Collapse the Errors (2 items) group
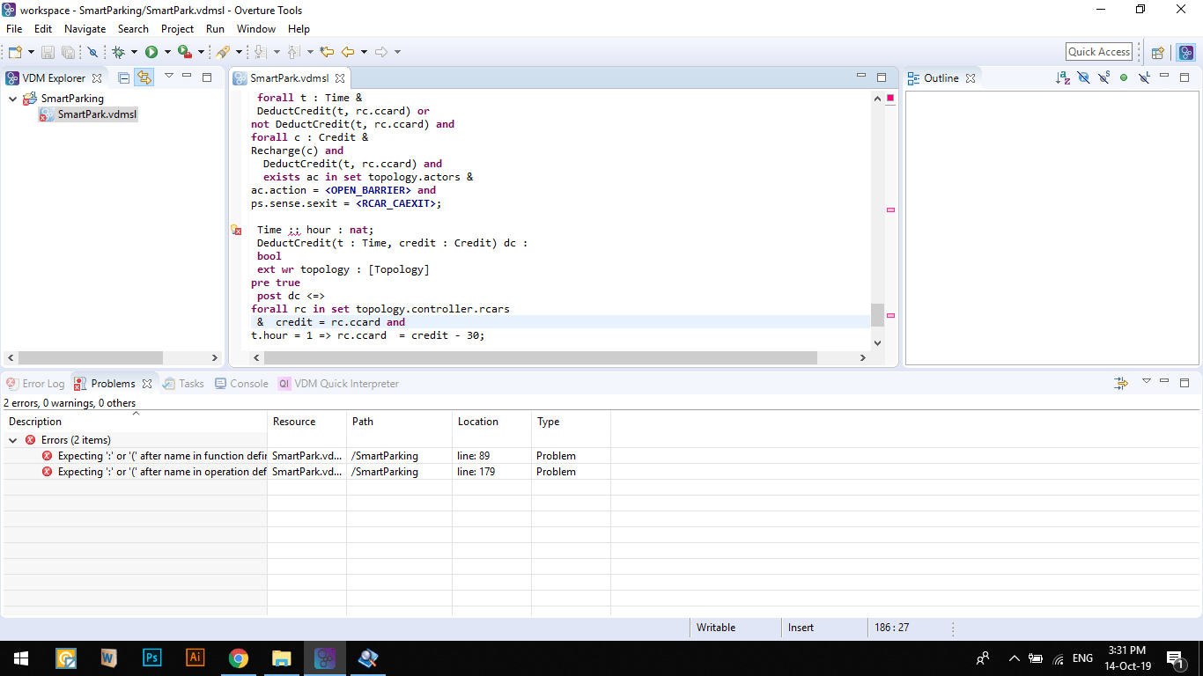 [x=12, y=440]
